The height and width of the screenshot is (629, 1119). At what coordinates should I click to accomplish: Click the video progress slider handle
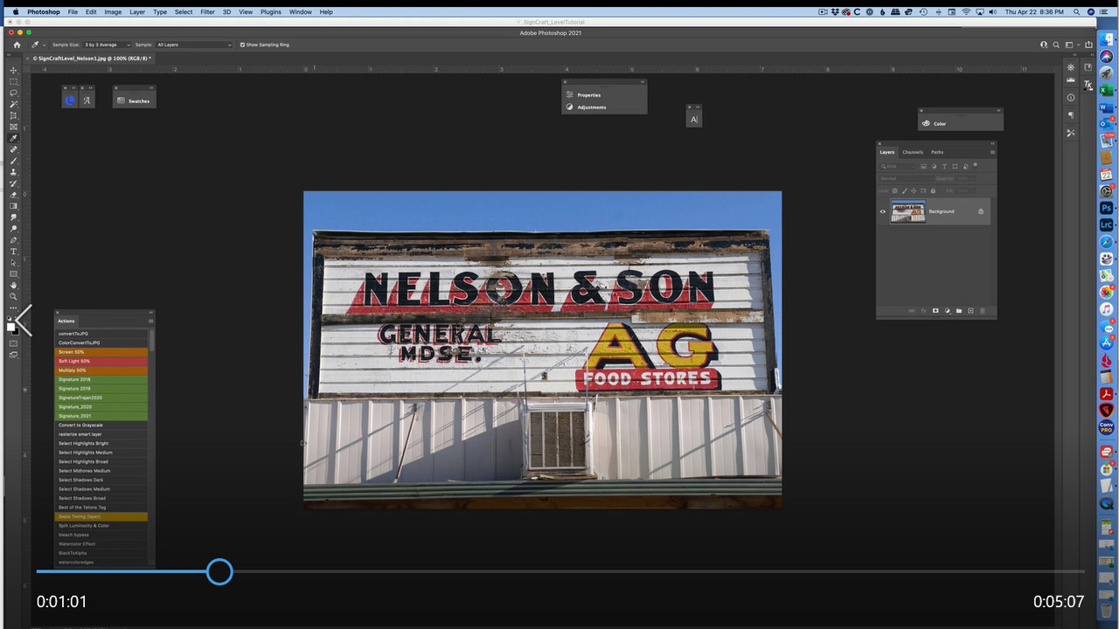[219, 572]
